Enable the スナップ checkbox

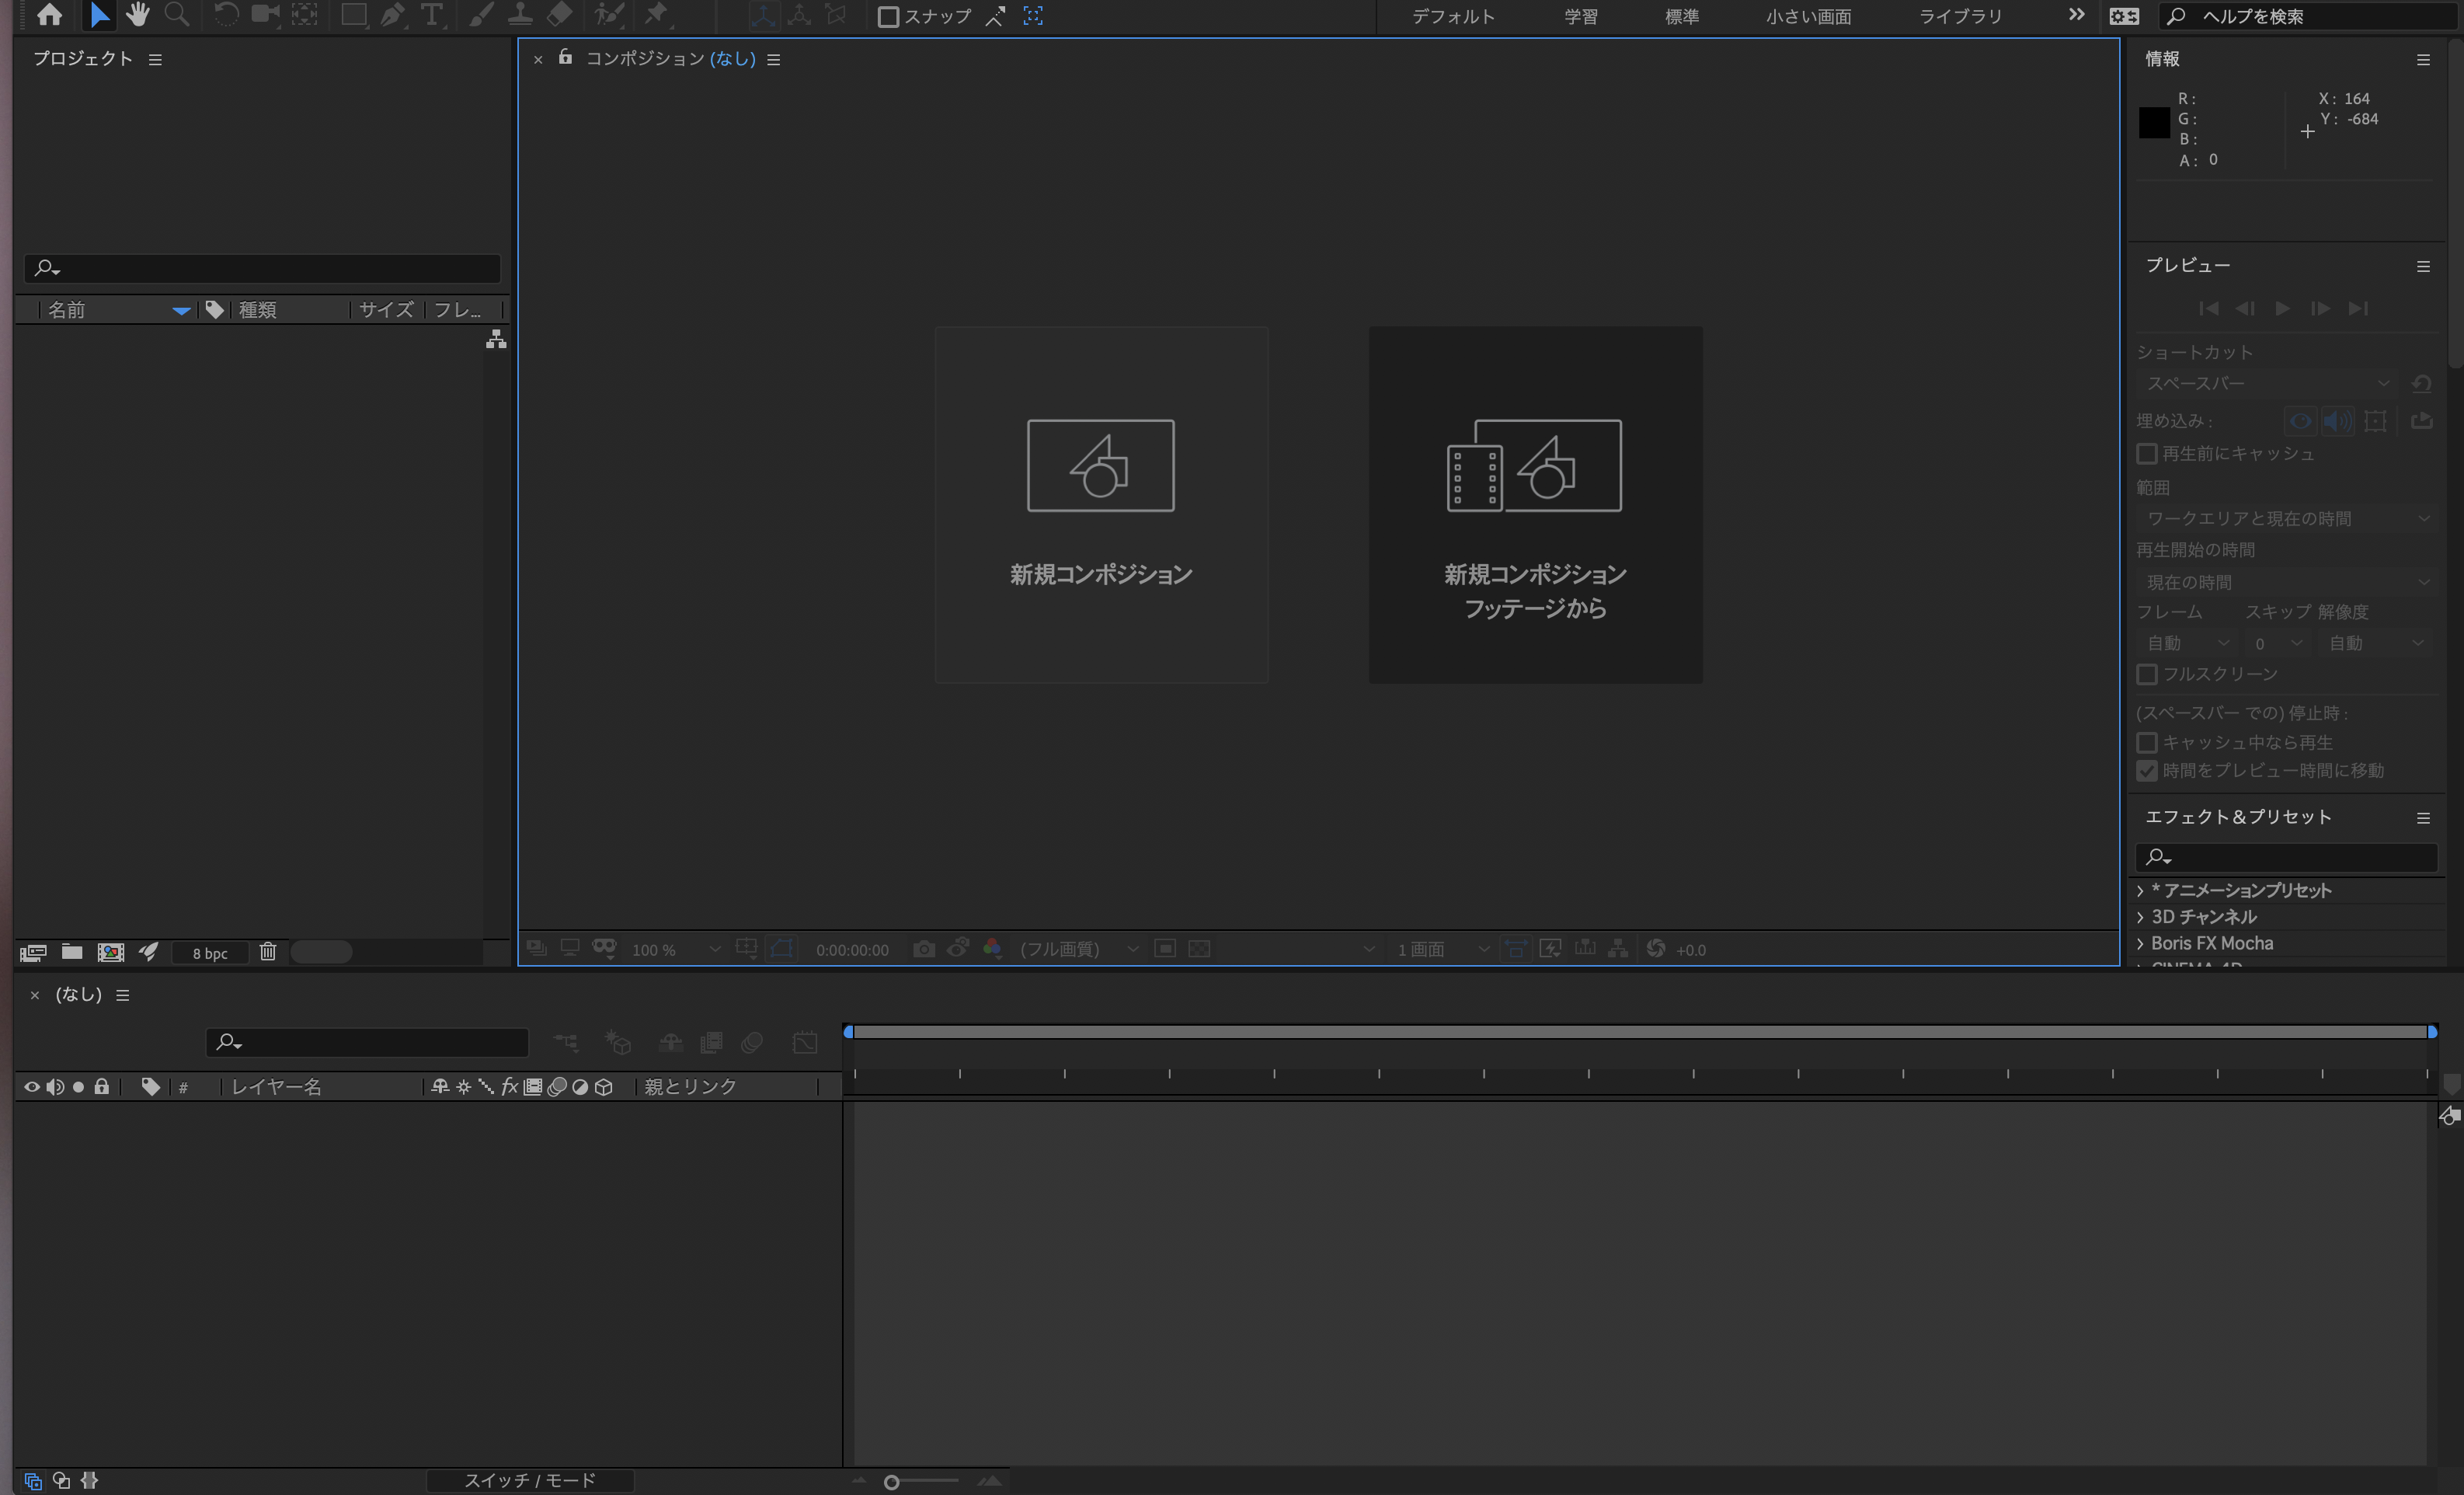888,17
